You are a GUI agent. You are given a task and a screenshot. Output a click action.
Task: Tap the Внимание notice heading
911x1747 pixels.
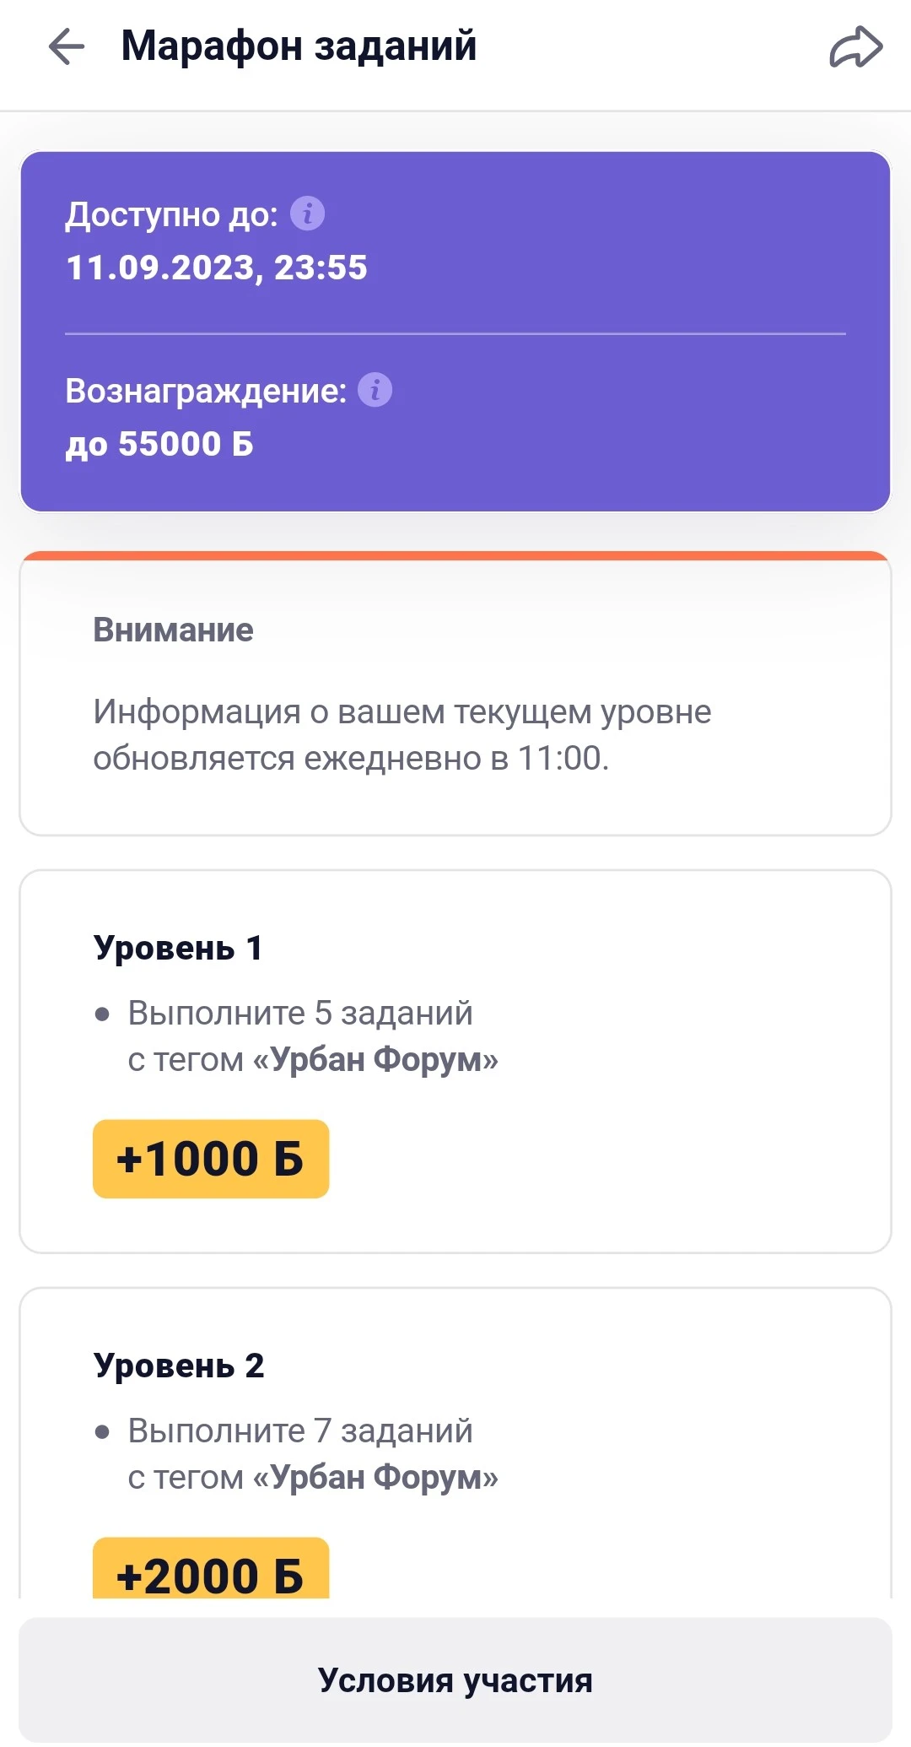[173, 630]
